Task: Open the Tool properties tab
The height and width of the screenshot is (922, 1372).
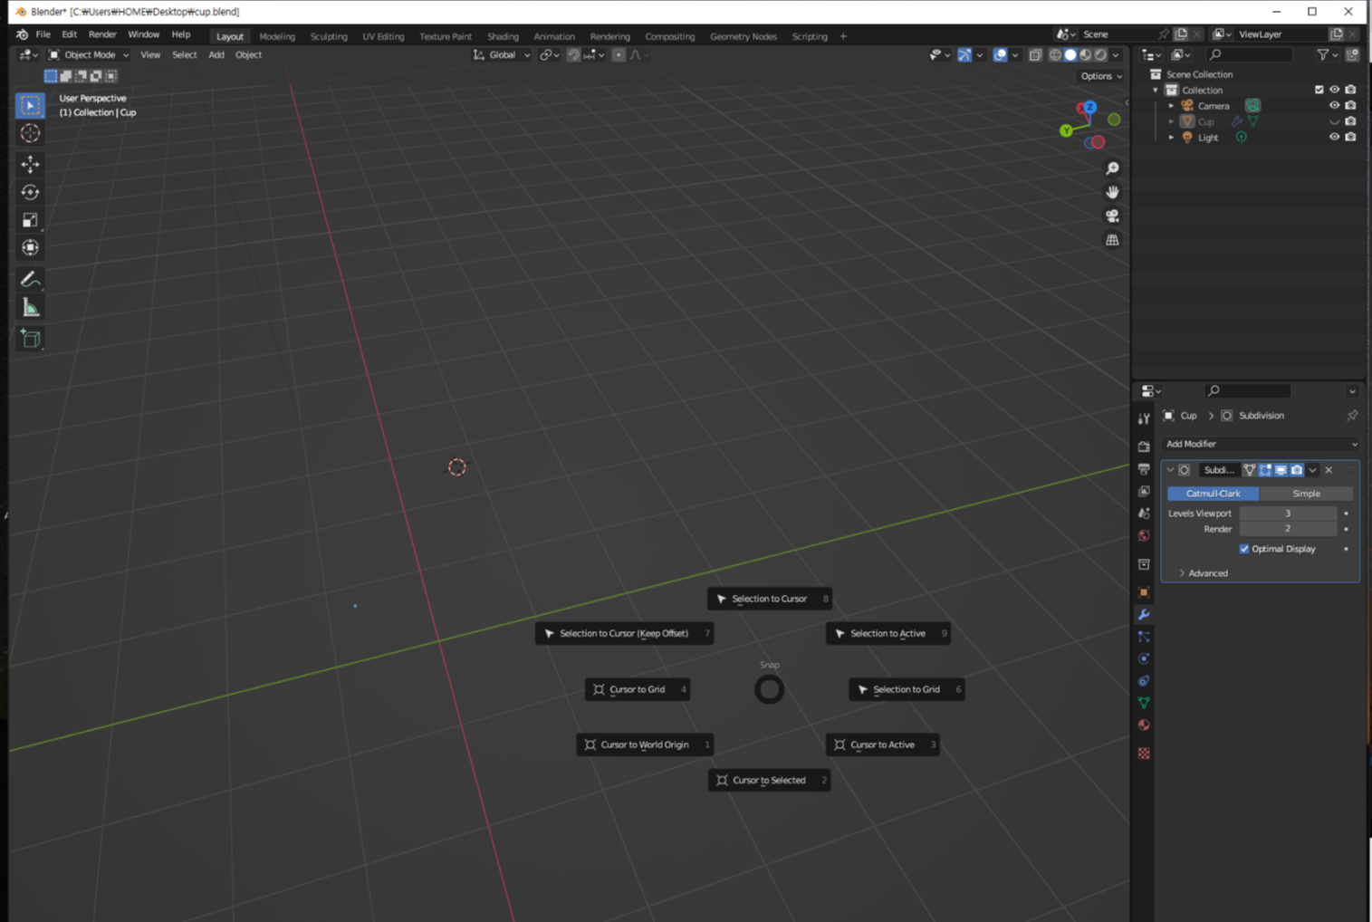Action: pos(1144,418)
